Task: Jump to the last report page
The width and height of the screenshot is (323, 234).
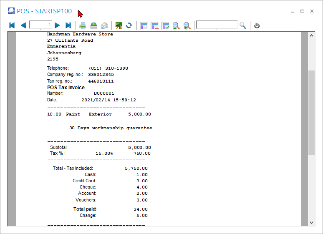Action: coord(68,25)
